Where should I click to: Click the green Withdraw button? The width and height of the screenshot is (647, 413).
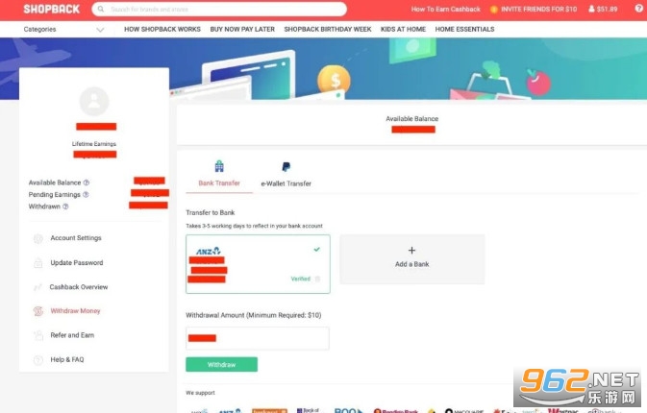221,364
